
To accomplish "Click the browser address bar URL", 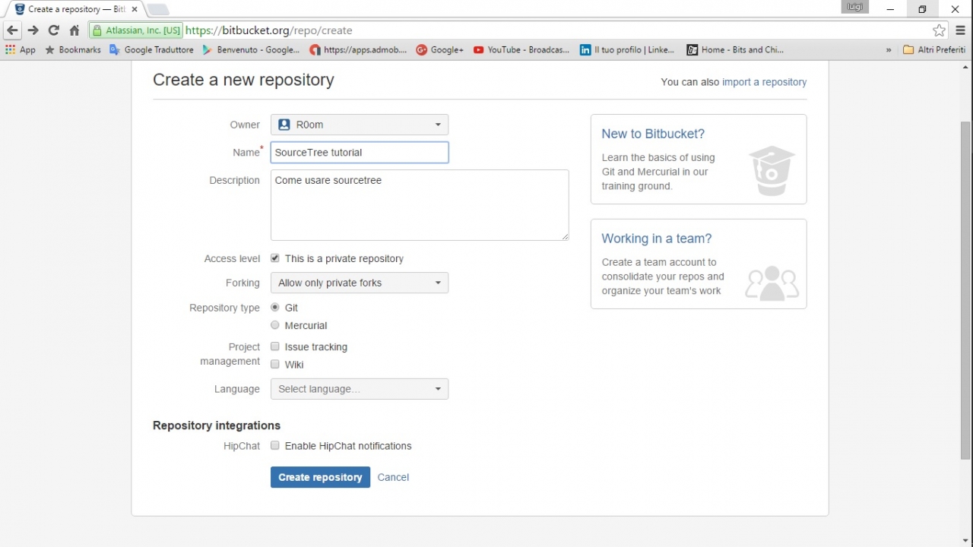I will [x=269, y=30].
